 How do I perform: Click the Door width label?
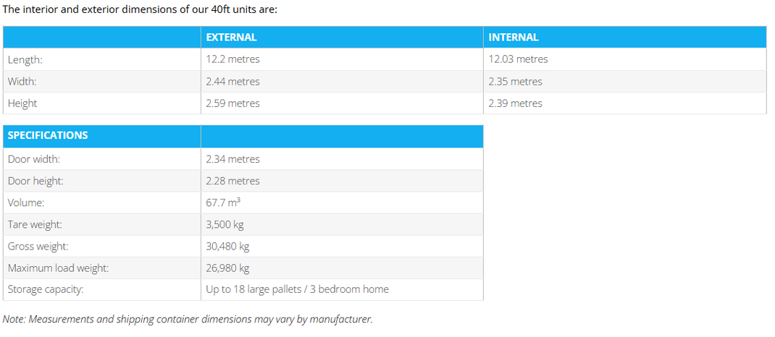pos(33,159)
